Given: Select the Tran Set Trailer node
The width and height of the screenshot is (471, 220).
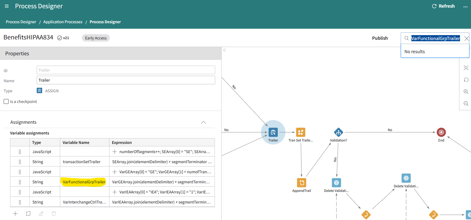Looking at the screenshot, I should click(x=301, y=132).
